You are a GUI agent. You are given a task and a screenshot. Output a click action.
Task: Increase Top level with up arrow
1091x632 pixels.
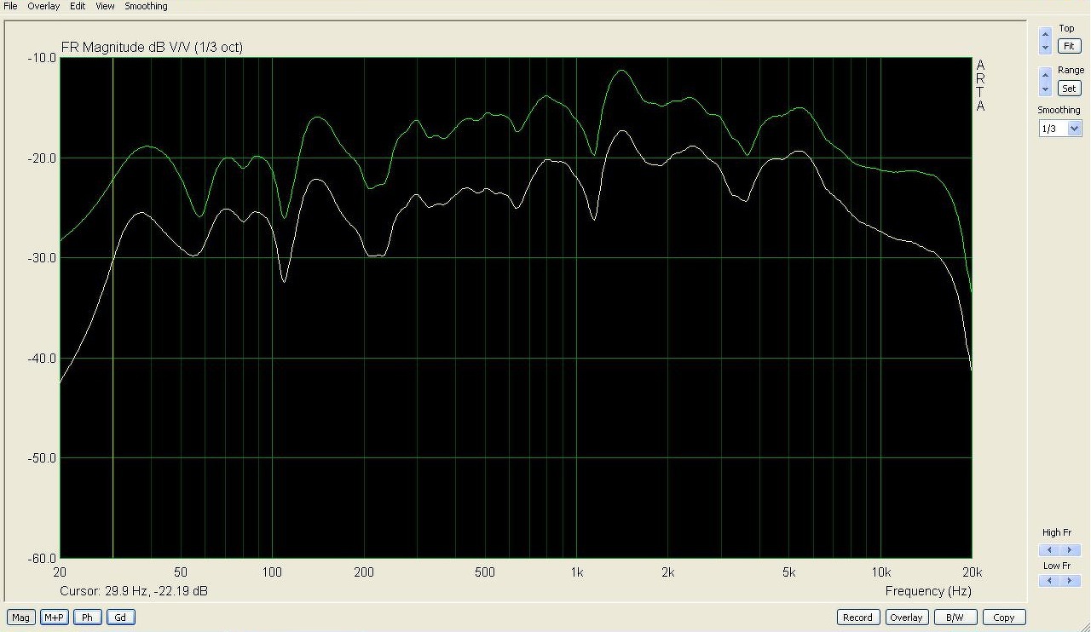click(x=1045, y=35)
